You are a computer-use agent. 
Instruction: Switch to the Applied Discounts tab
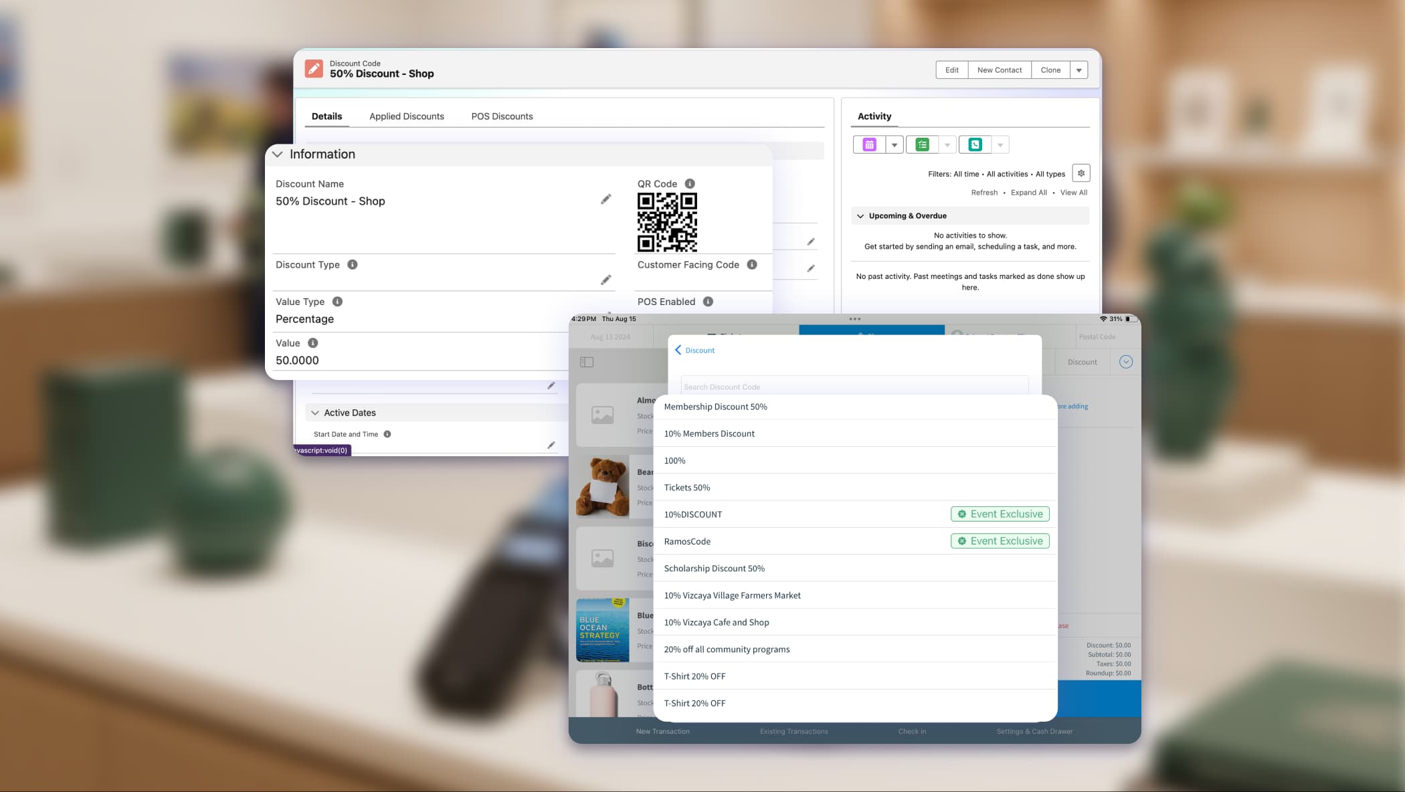[x=406, y=116]
